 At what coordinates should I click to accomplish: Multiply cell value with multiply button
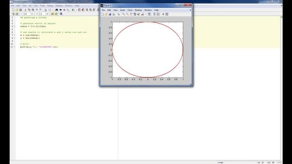point(47,14)
